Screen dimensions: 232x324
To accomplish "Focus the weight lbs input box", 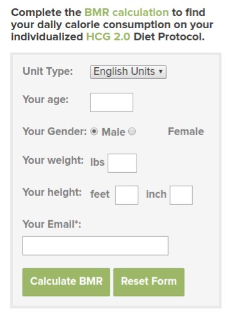I will click(x=122, y=163).
